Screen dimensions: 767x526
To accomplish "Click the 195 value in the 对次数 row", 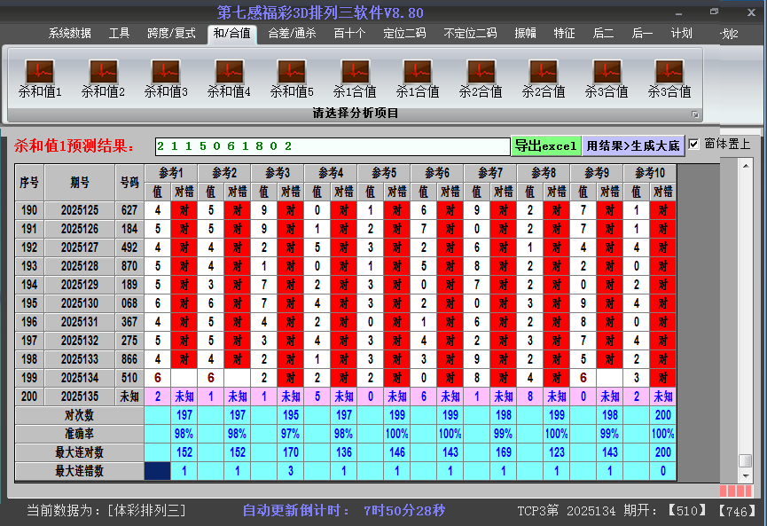I will coord(291,415).
